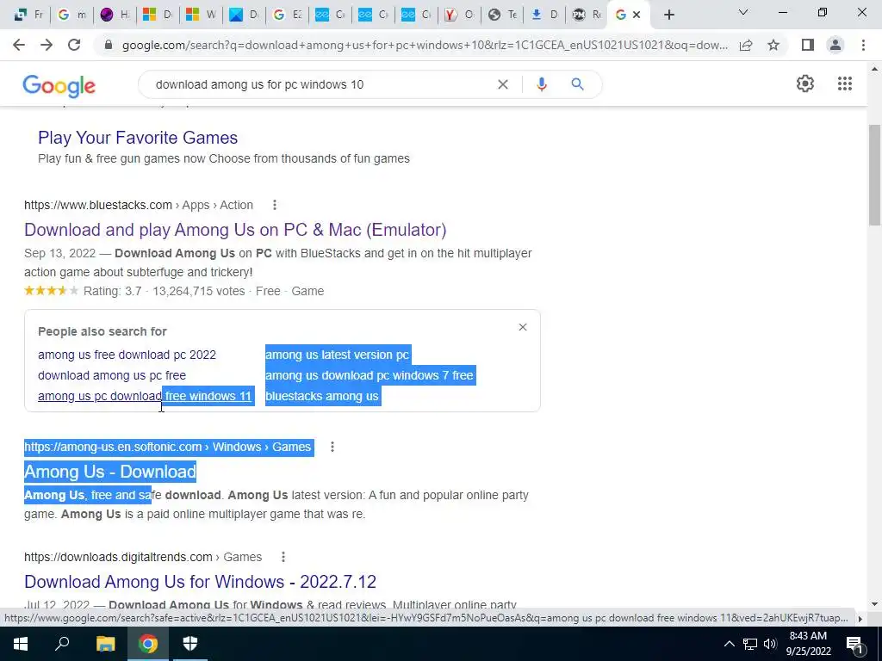Open the tab search dropdown arrow
The image size is (882, 661).
coord(743,12)
